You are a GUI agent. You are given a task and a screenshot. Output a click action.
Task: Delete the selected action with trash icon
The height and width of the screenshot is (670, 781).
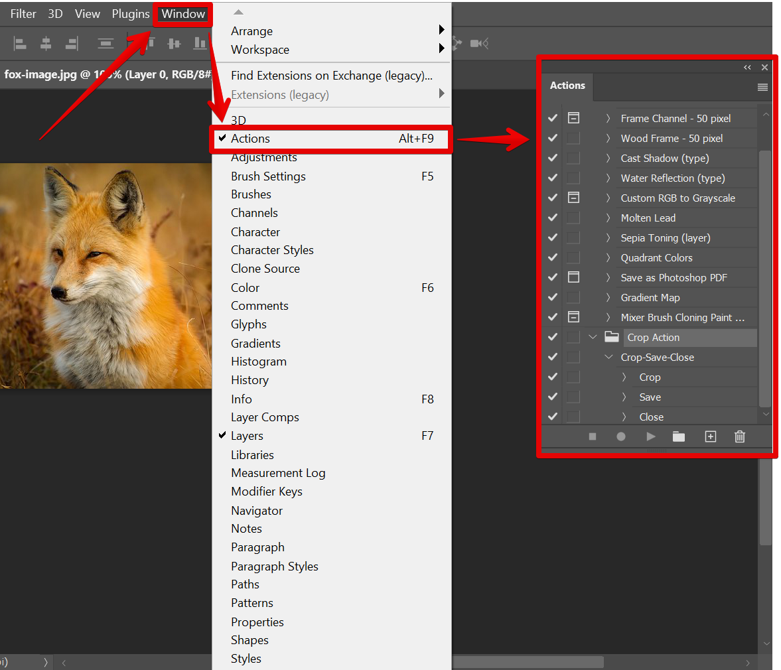coord(740,436)
